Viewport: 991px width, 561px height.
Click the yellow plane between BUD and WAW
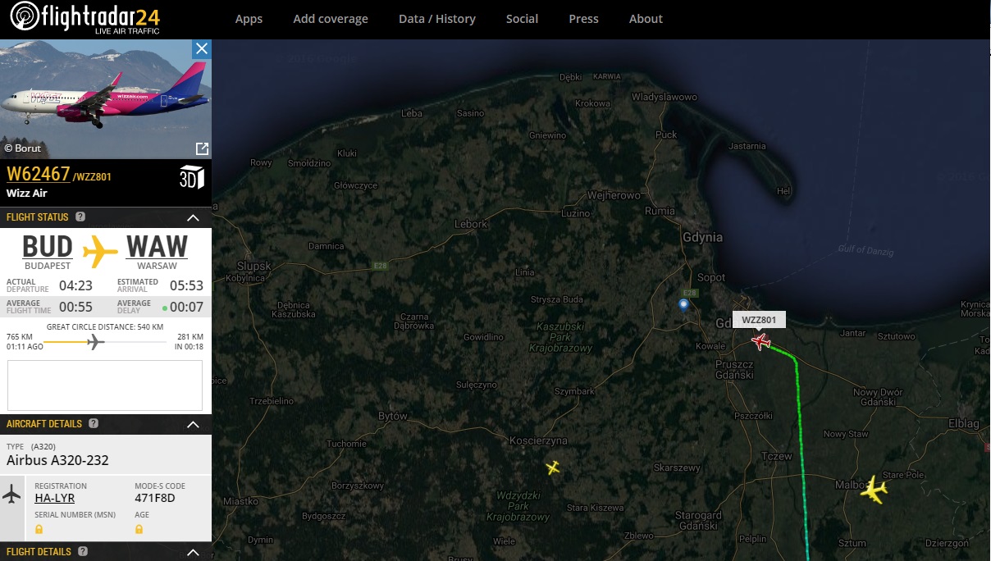[100, 251]
